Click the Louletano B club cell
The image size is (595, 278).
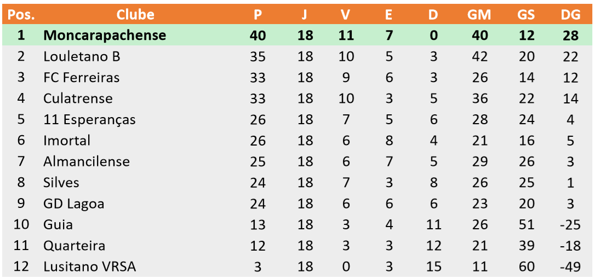(x=82, y=56)
